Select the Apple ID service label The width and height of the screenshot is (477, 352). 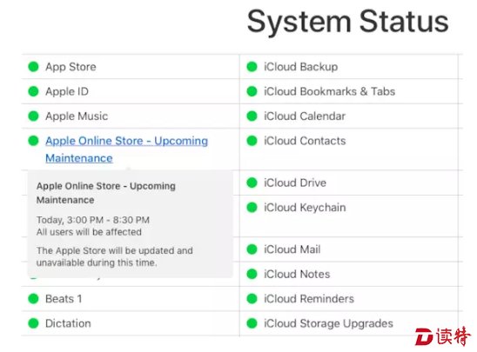[67, 91]
